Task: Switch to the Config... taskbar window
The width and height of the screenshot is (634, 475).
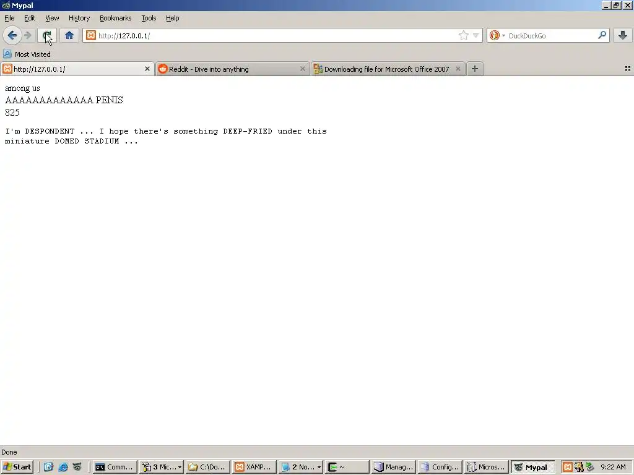Action: tap(440, 467)
